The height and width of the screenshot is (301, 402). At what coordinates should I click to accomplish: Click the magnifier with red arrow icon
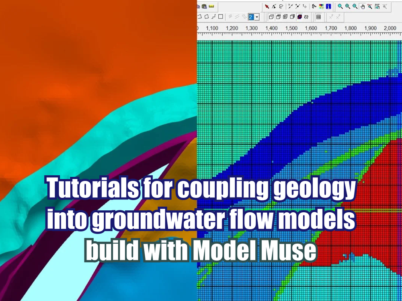coord(370,6)
